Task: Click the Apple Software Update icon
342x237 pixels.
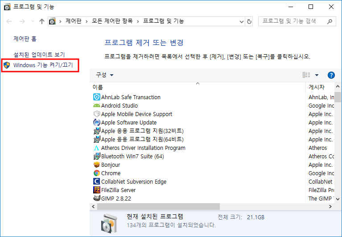Action: click(x=97, y=122)
